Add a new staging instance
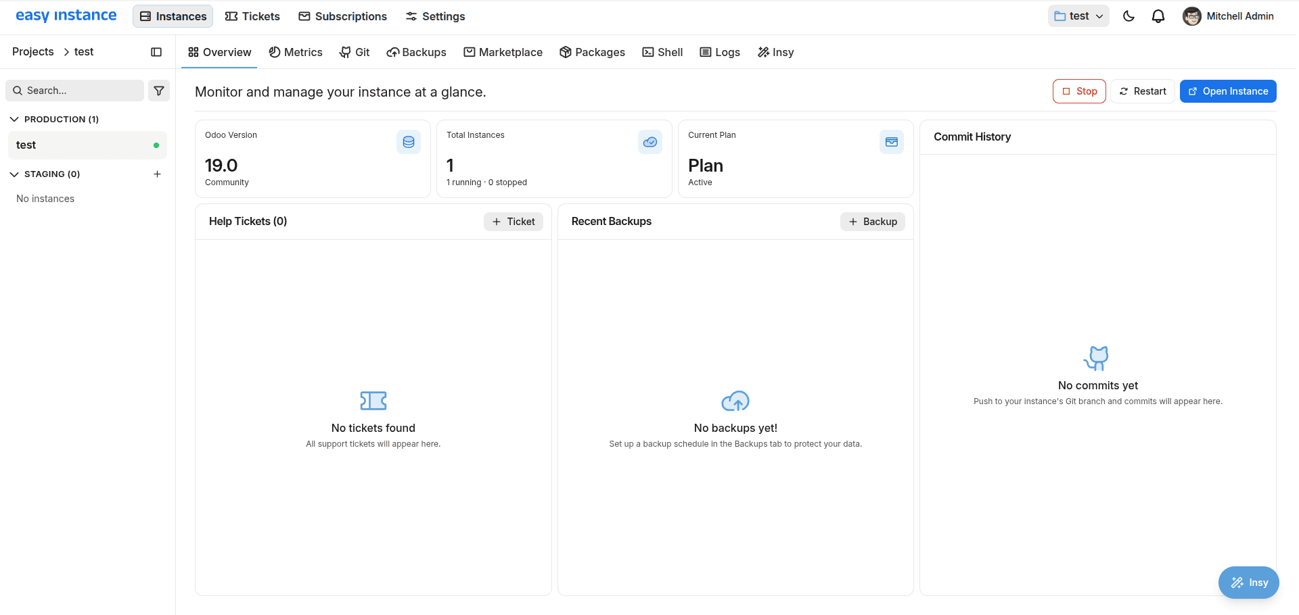1299x615 pixels. (x=157, y=174)
